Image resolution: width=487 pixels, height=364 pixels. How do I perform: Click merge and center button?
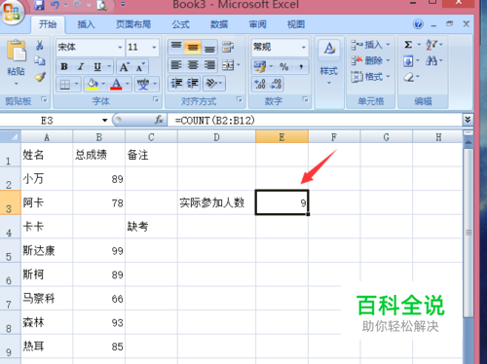tap(228, 65)
